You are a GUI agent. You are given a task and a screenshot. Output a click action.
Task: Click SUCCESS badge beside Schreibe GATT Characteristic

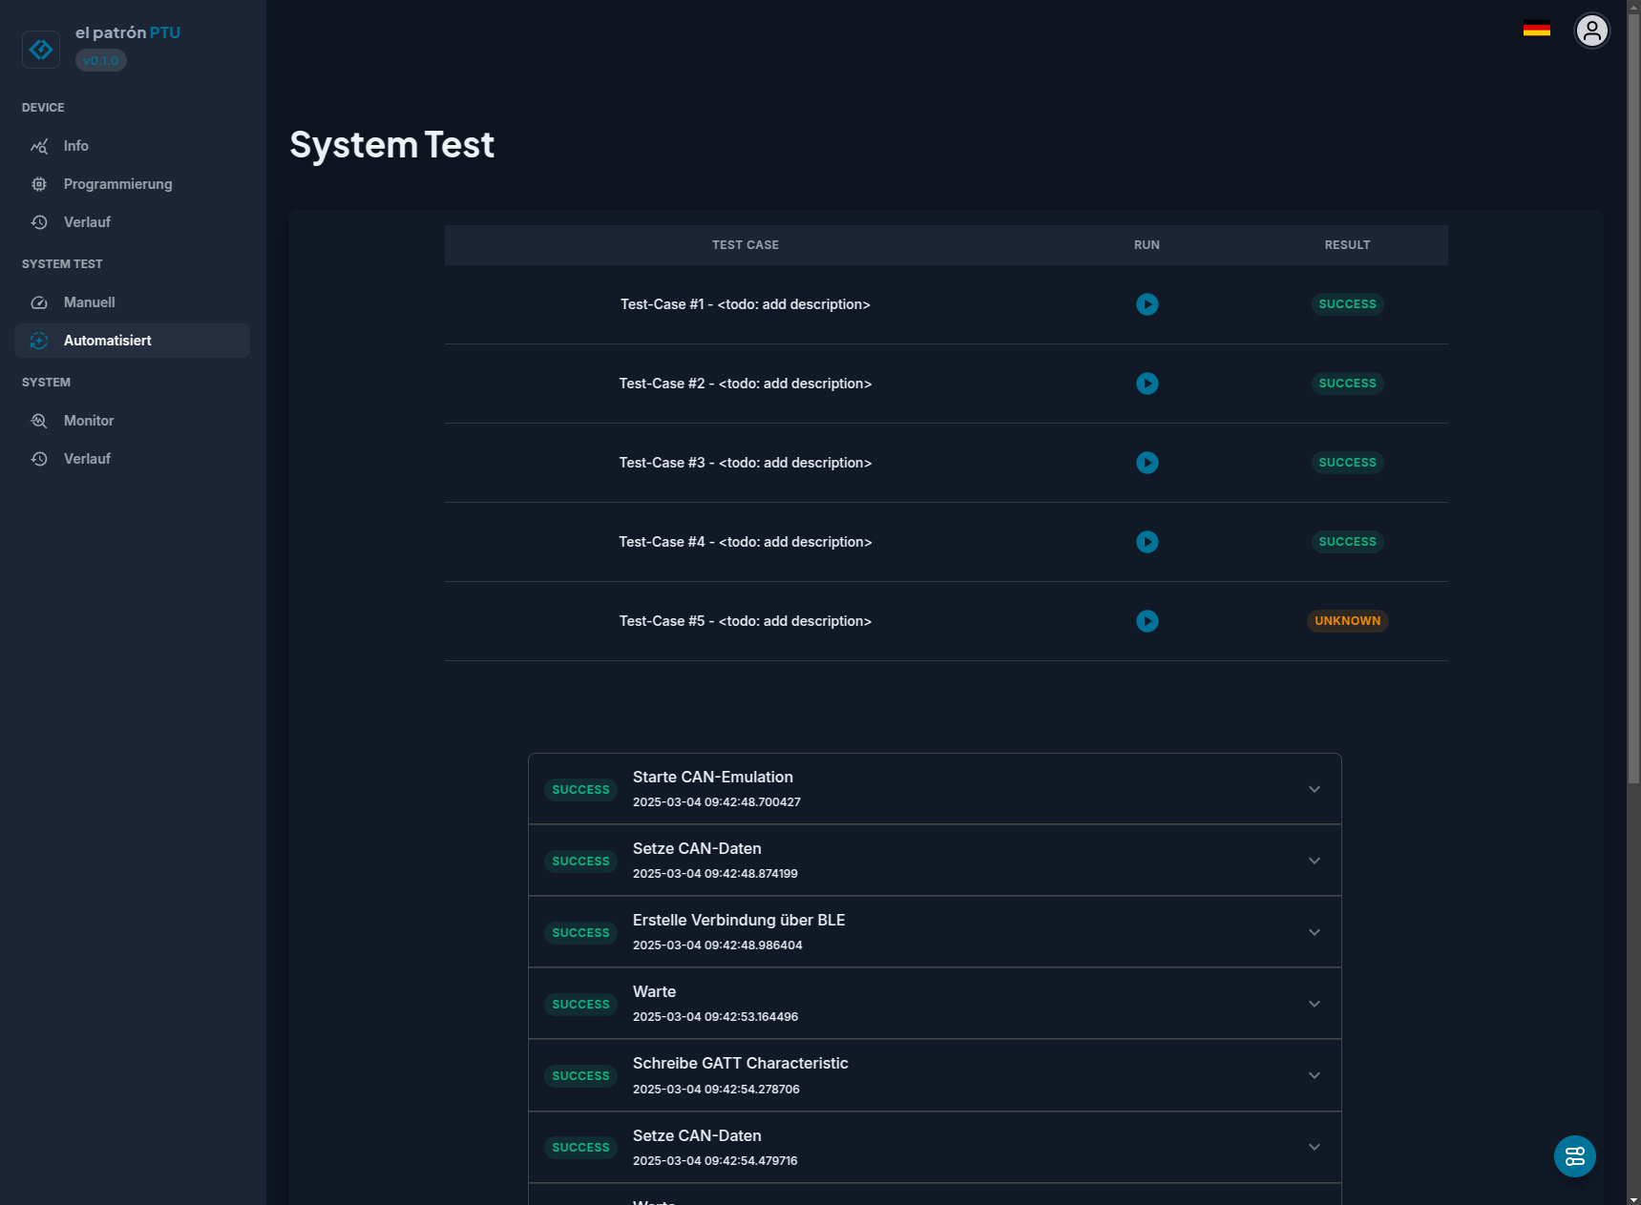pos(580,1076)
